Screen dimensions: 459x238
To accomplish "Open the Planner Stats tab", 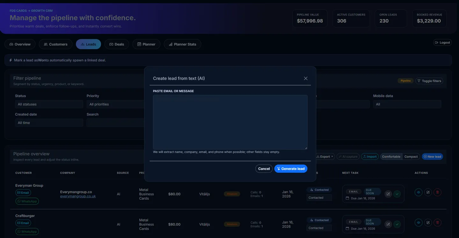I will (x=182, y=44).
